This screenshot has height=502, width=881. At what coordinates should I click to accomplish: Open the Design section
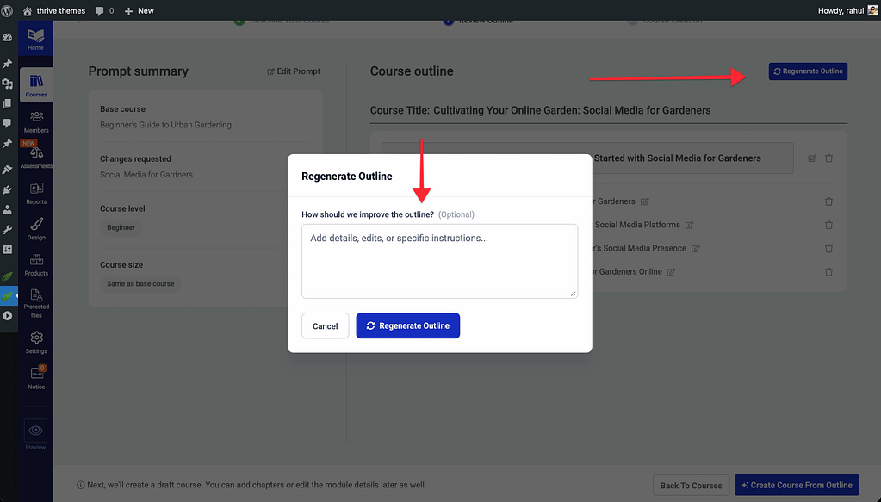[36, 228]
